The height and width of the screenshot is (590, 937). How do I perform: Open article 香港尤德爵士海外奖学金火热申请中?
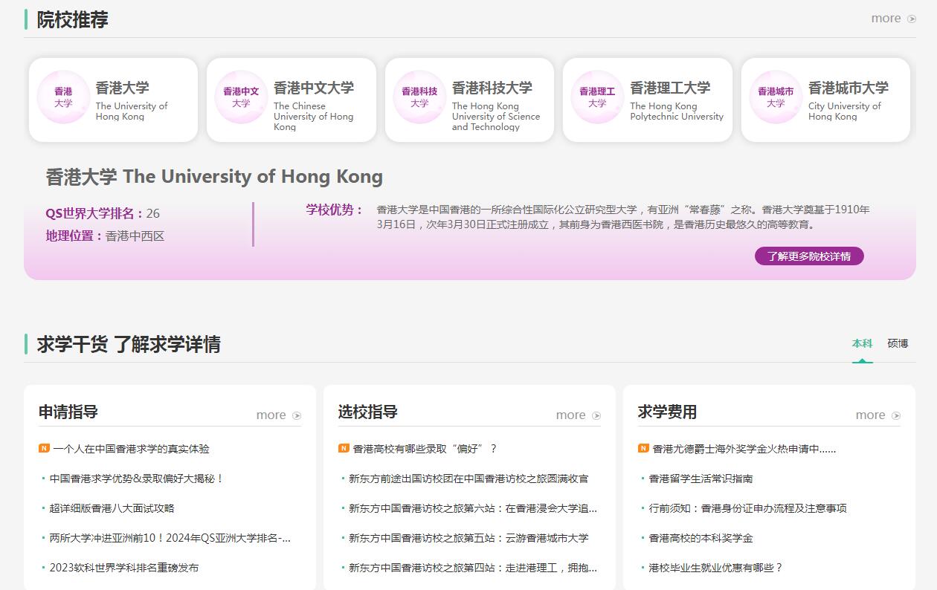pos(744,449)
